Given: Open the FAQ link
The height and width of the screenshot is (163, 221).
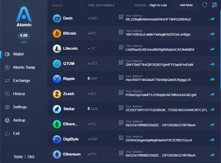Looking at the screenshot, I should [31, 156].
